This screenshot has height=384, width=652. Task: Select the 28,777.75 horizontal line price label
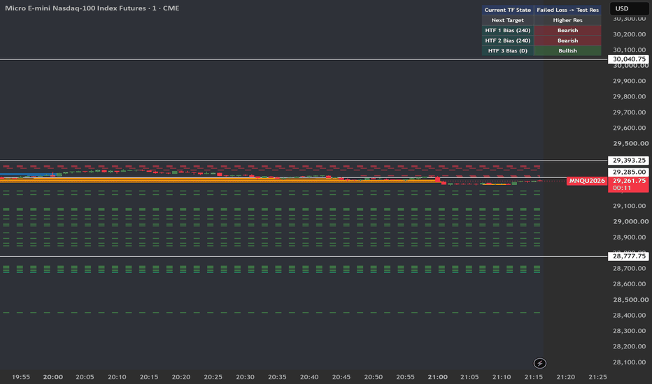pos(629,256)
